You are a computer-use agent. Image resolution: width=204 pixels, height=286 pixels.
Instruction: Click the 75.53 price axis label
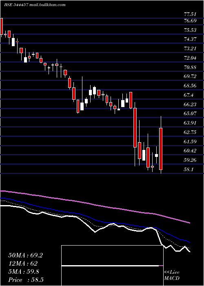point(190,30)
